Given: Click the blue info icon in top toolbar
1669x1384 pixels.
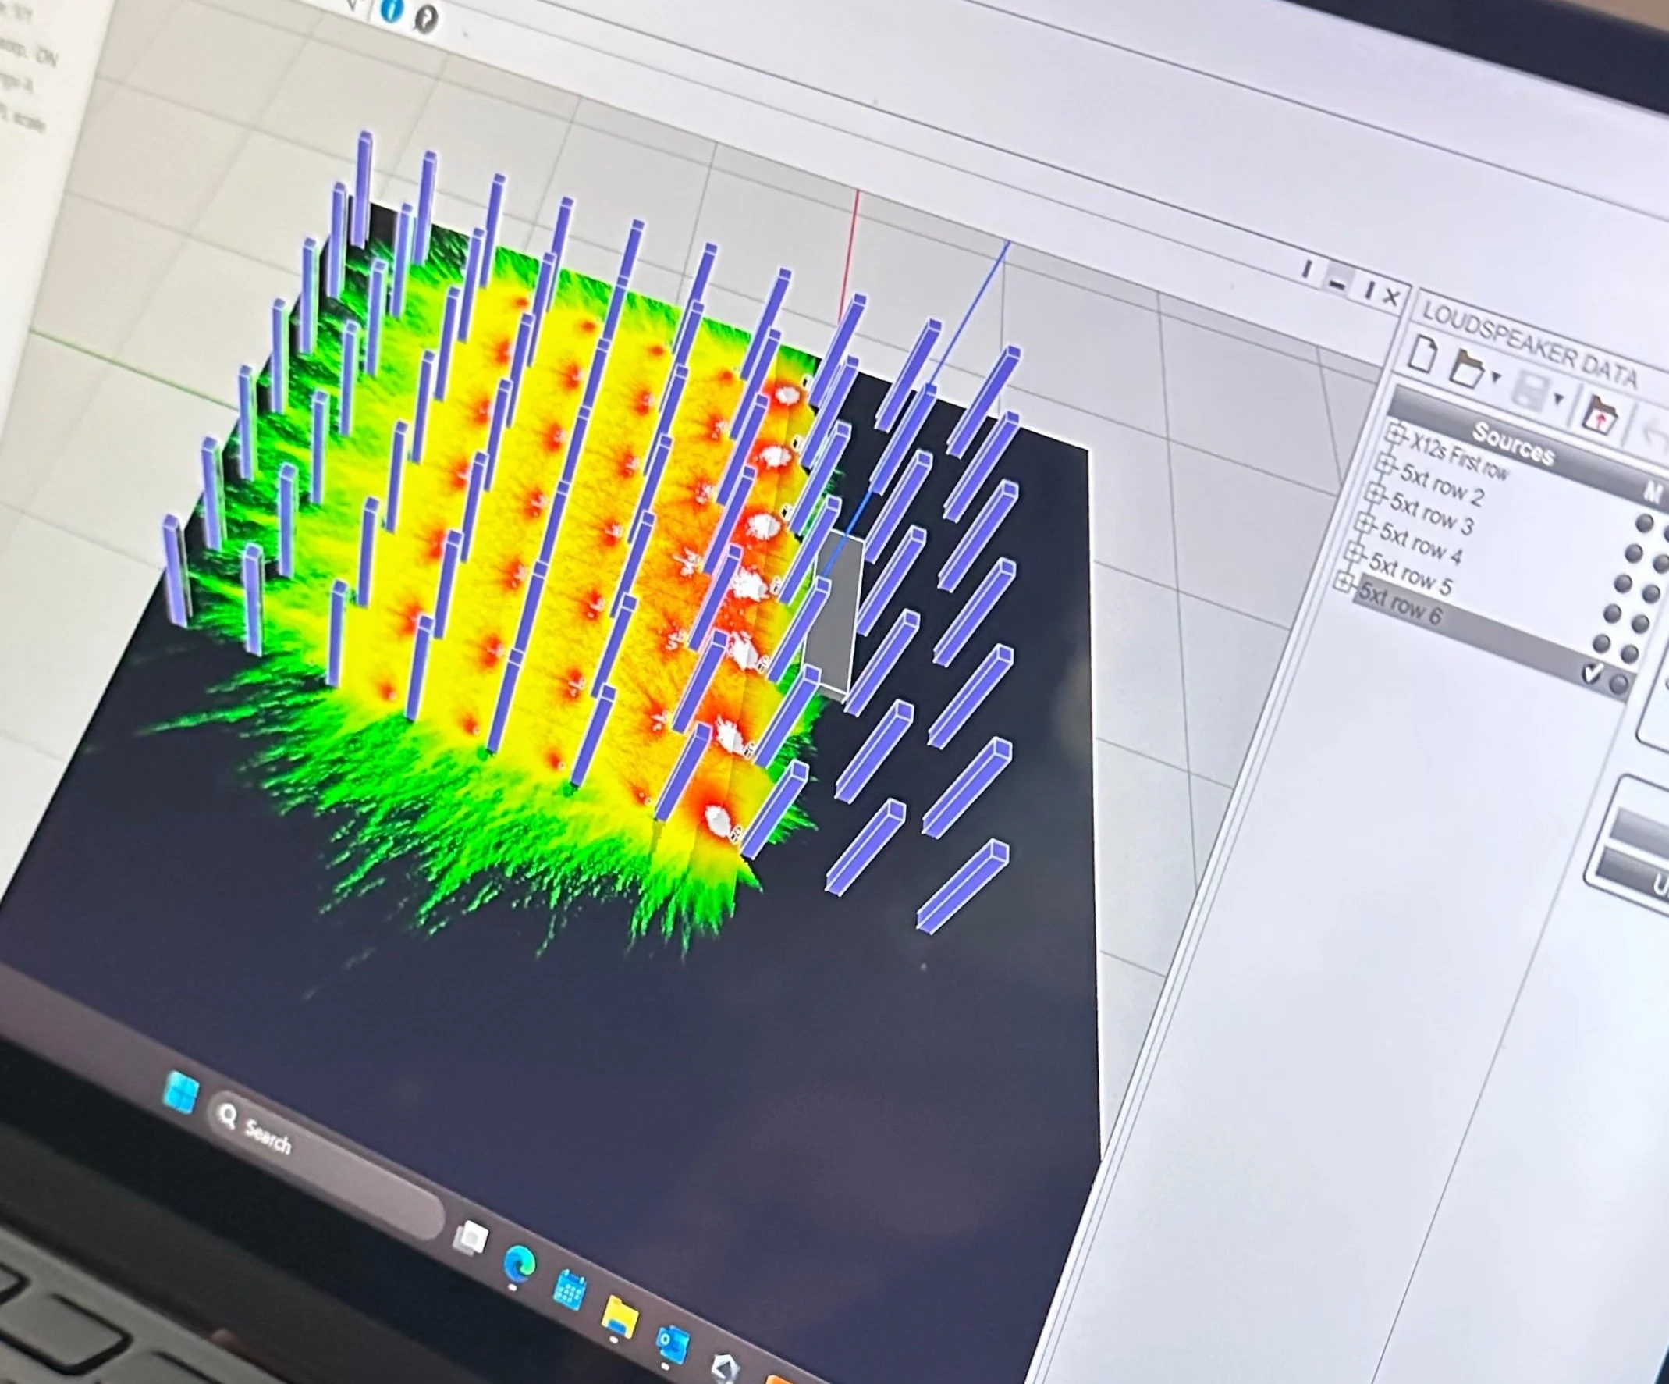Looking at the screenshot, I should click(392, 11).
